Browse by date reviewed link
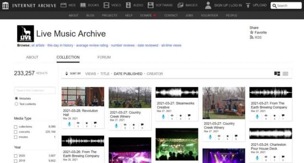Viewport: 304px width, 163px height. (x=148, y=45)
